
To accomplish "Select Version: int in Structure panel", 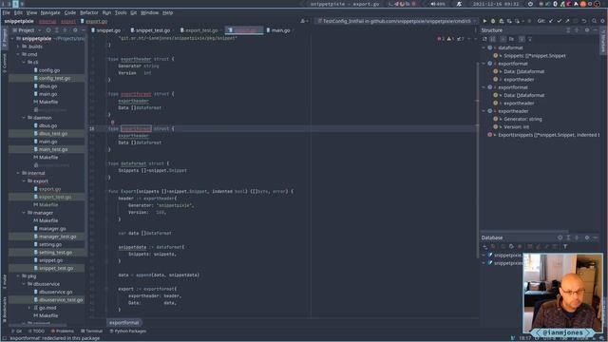I will (x=516, y=127).
